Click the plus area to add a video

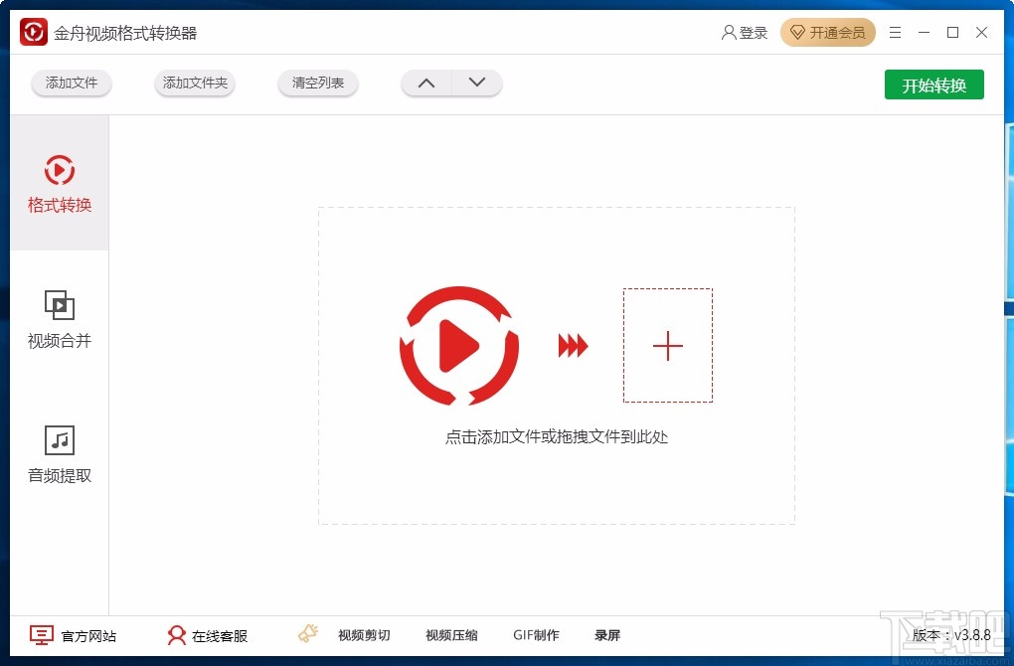click(667, 345)
